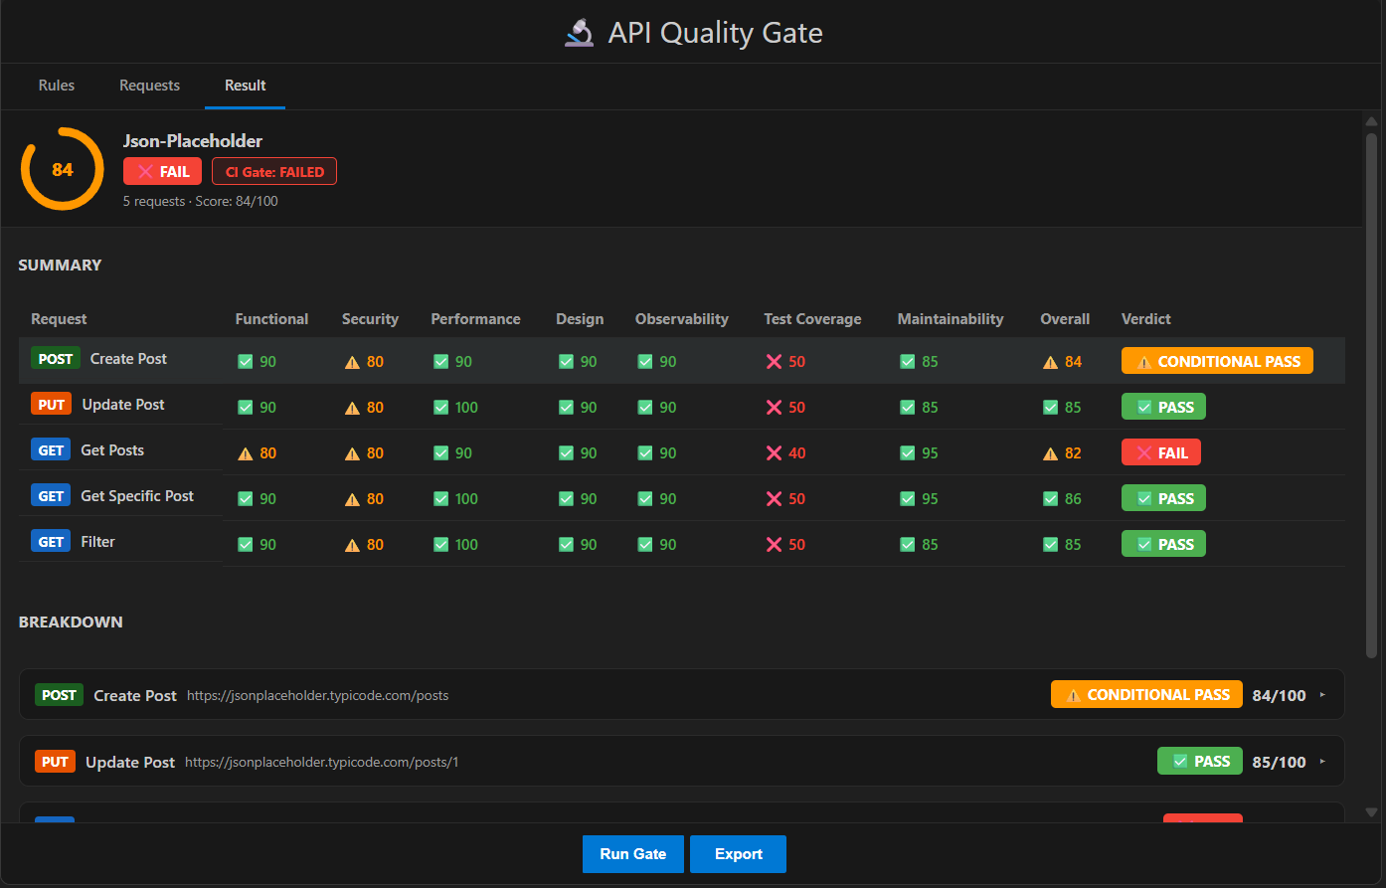
Task: Click the Maintainability check icon in Get Specific Post row
Action: 908,499
